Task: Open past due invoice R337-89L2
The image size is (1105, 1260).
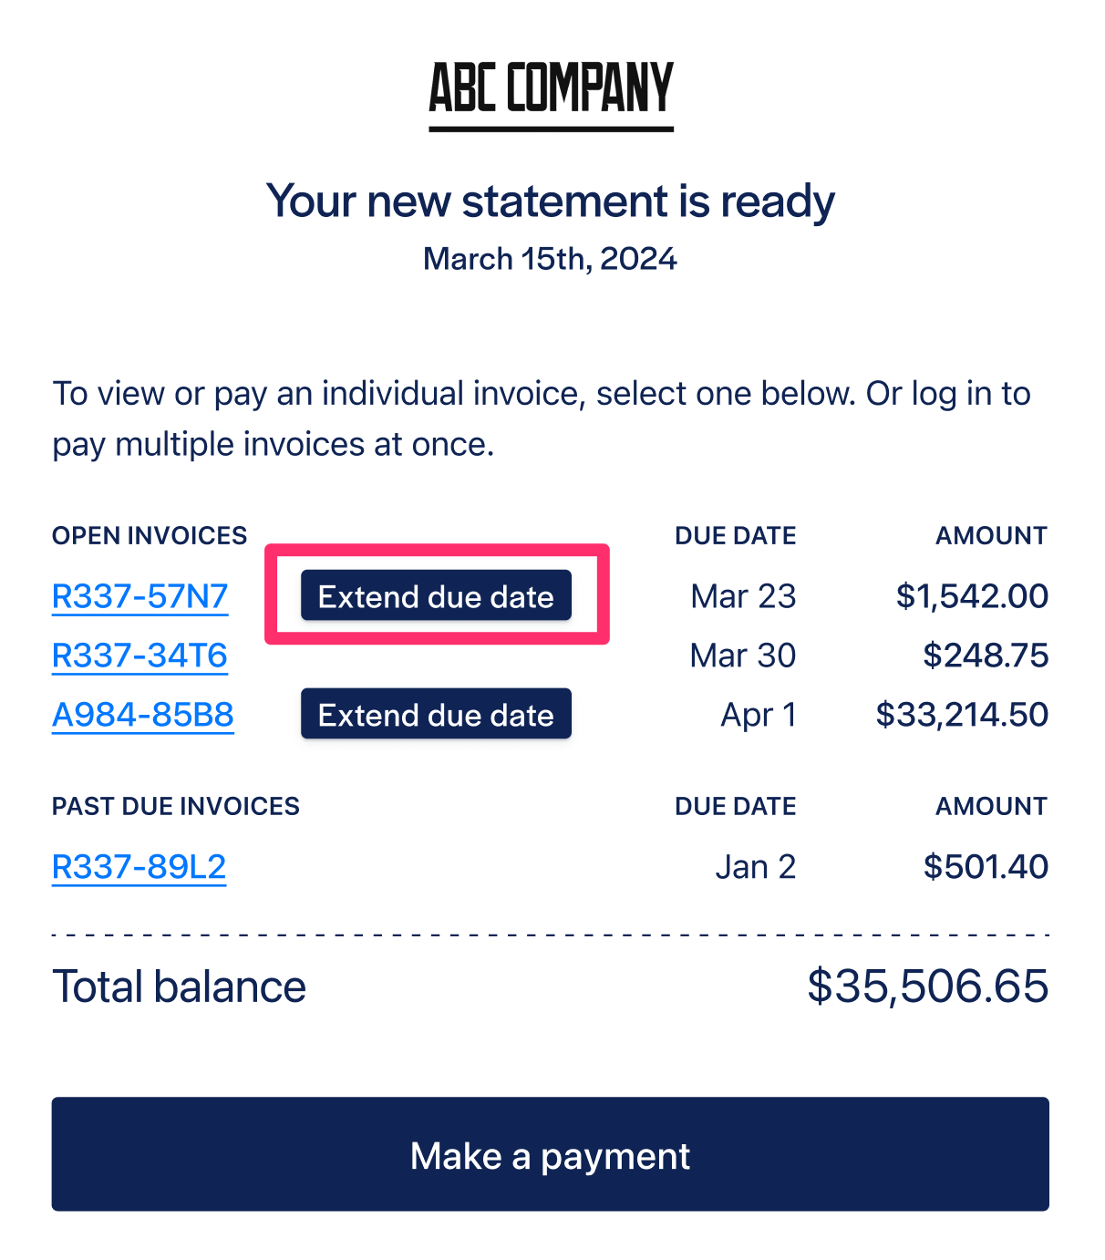Action: (139, 866)
